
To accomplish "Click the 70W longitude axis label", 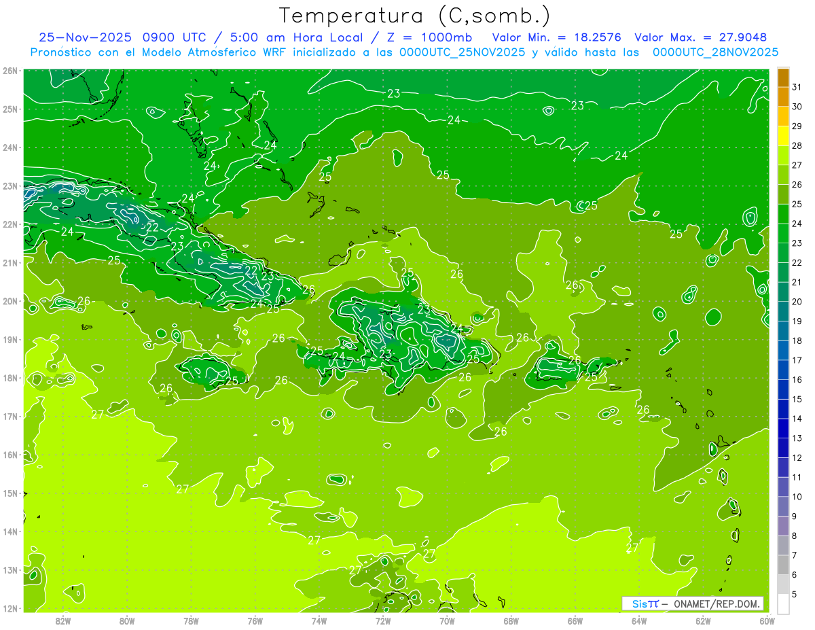I will tap(447, 620).
